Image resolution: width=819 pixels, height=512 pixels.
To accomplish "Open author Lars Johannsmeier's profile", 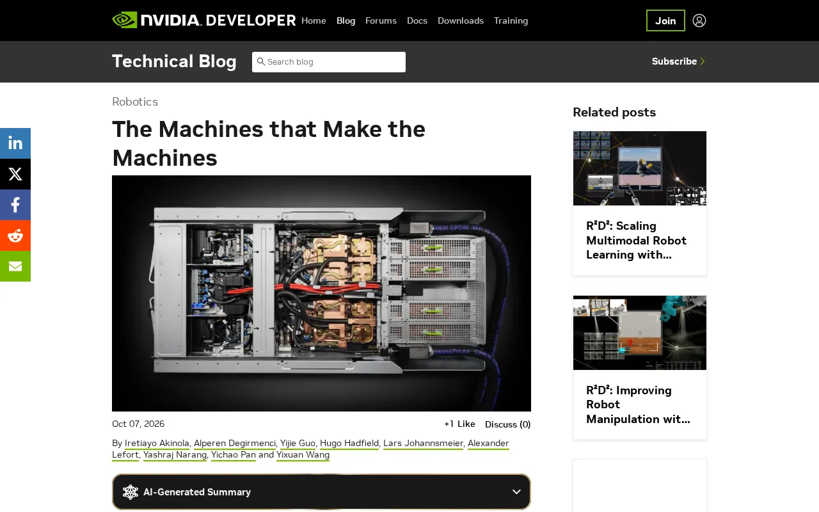I will point(423,443).
